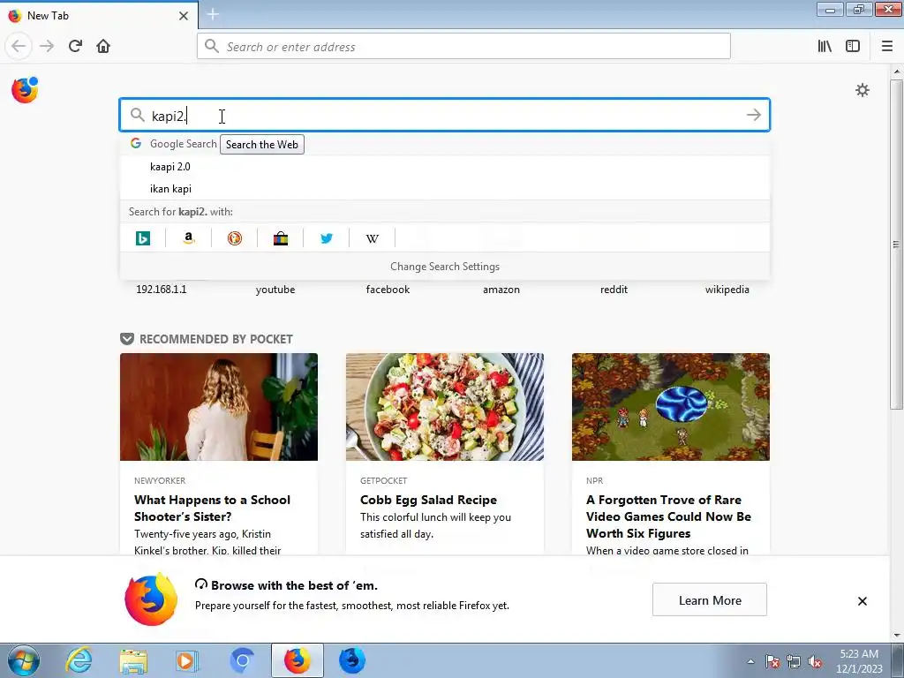
Task: Open a new browser tab
Action: [x=213, y=14]
